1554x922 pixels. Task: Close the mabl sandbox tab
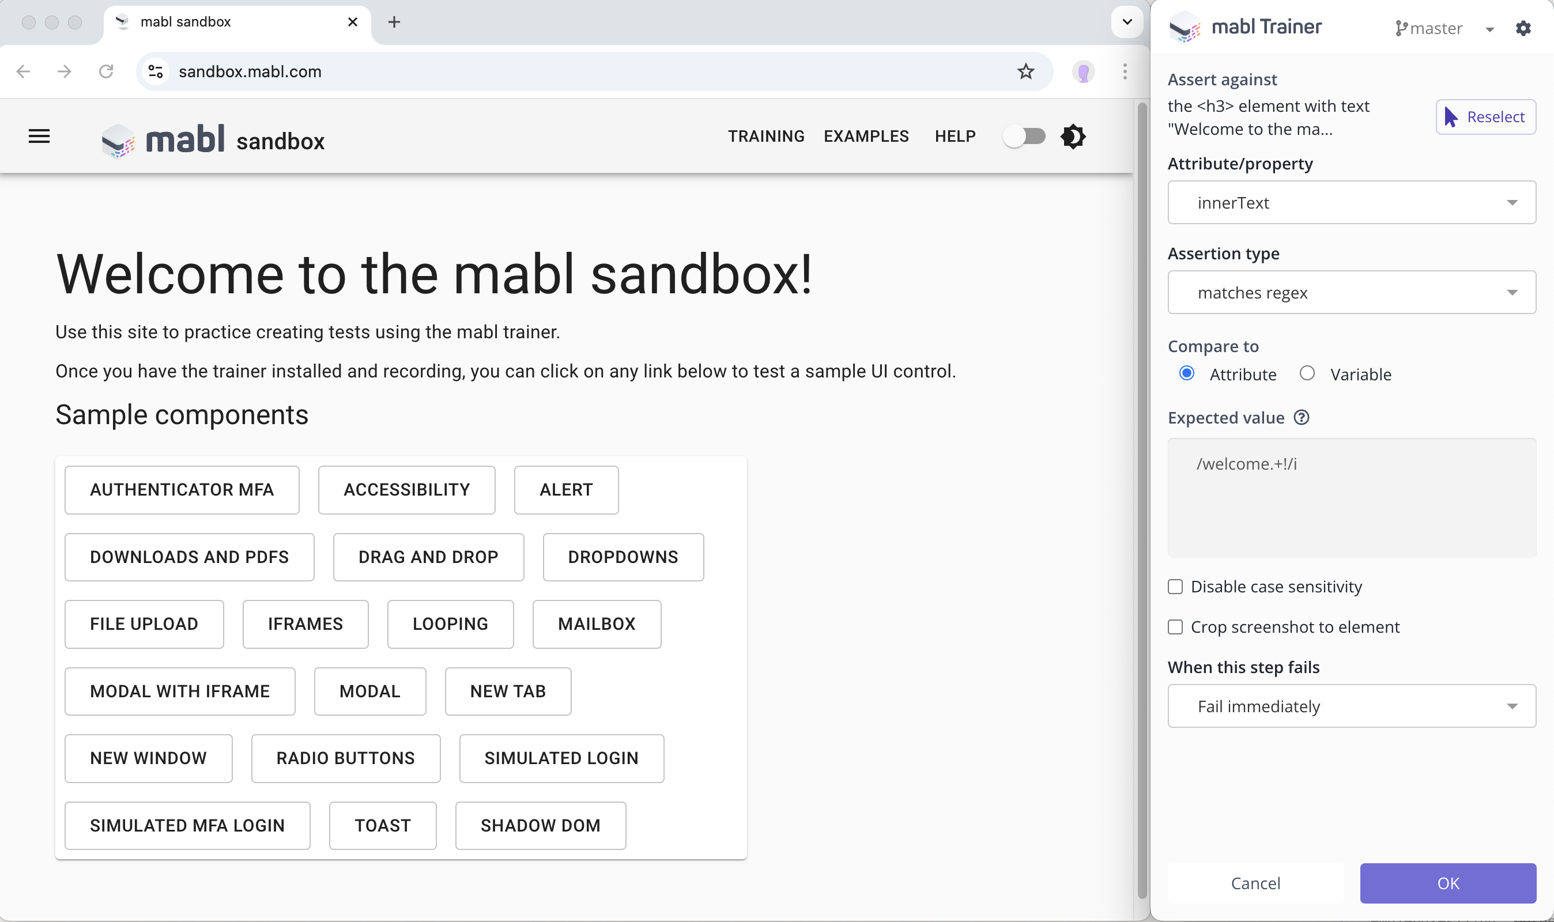[352, 22]
